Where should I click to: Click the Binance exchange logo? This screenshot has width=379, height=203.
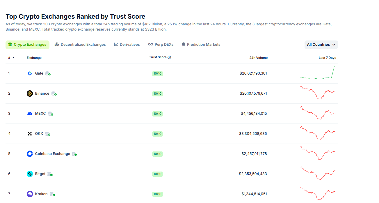coord(30,93)
